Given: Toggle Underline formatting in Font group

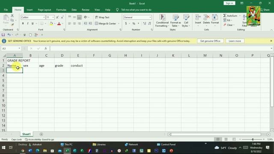Looking at the screenshot, I should [33, 24].
